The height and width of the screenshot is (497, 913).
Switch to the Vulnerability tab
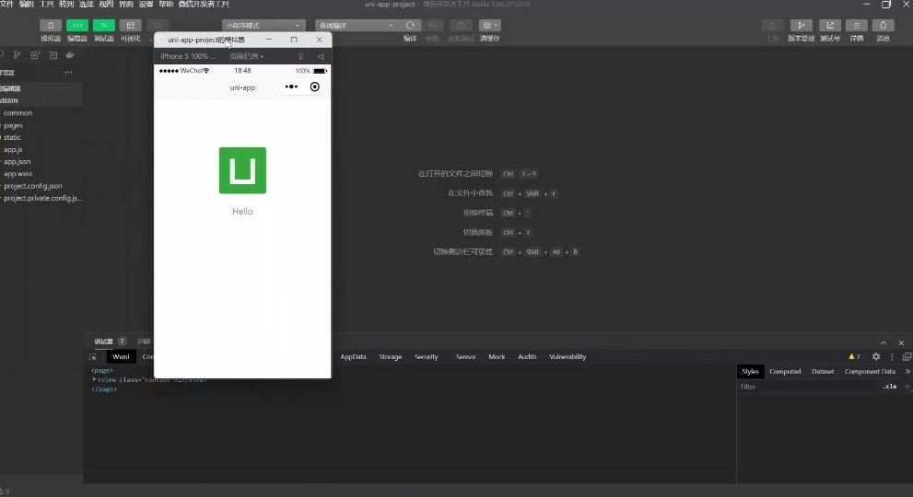[568, 357]
